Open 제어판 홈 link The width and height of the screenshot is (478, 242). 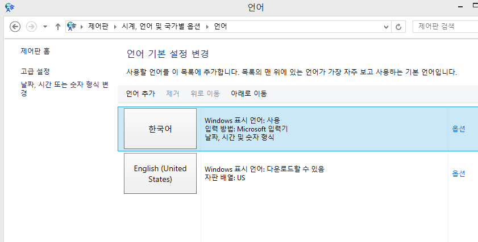pyautogui.click(x=35, y=51)
